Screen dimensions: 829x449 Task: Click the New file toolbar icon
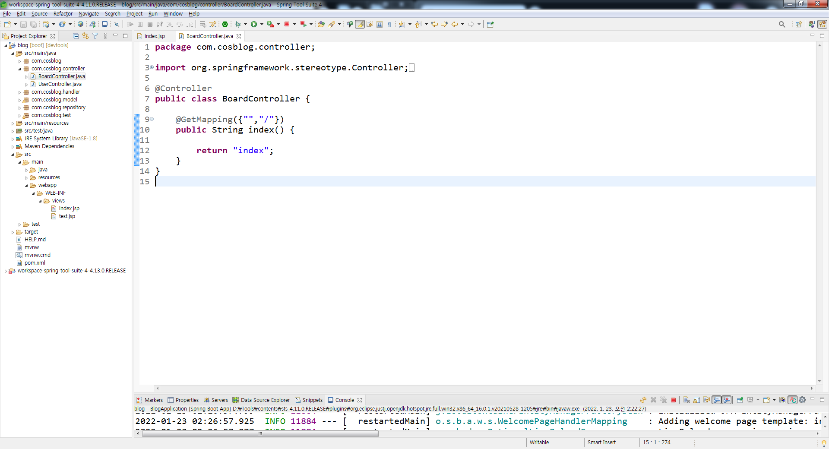click(7, 24)
